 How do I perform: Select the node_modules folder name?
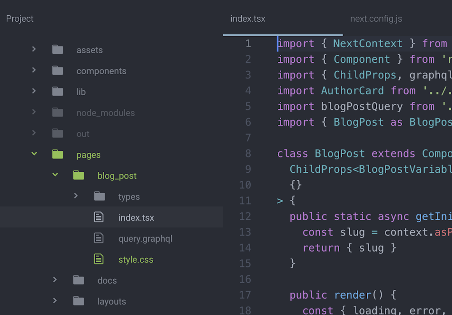pos(106,113)
